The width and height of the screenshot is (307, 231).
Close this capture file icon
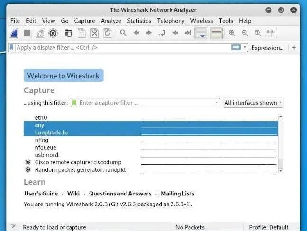(94, 33)
